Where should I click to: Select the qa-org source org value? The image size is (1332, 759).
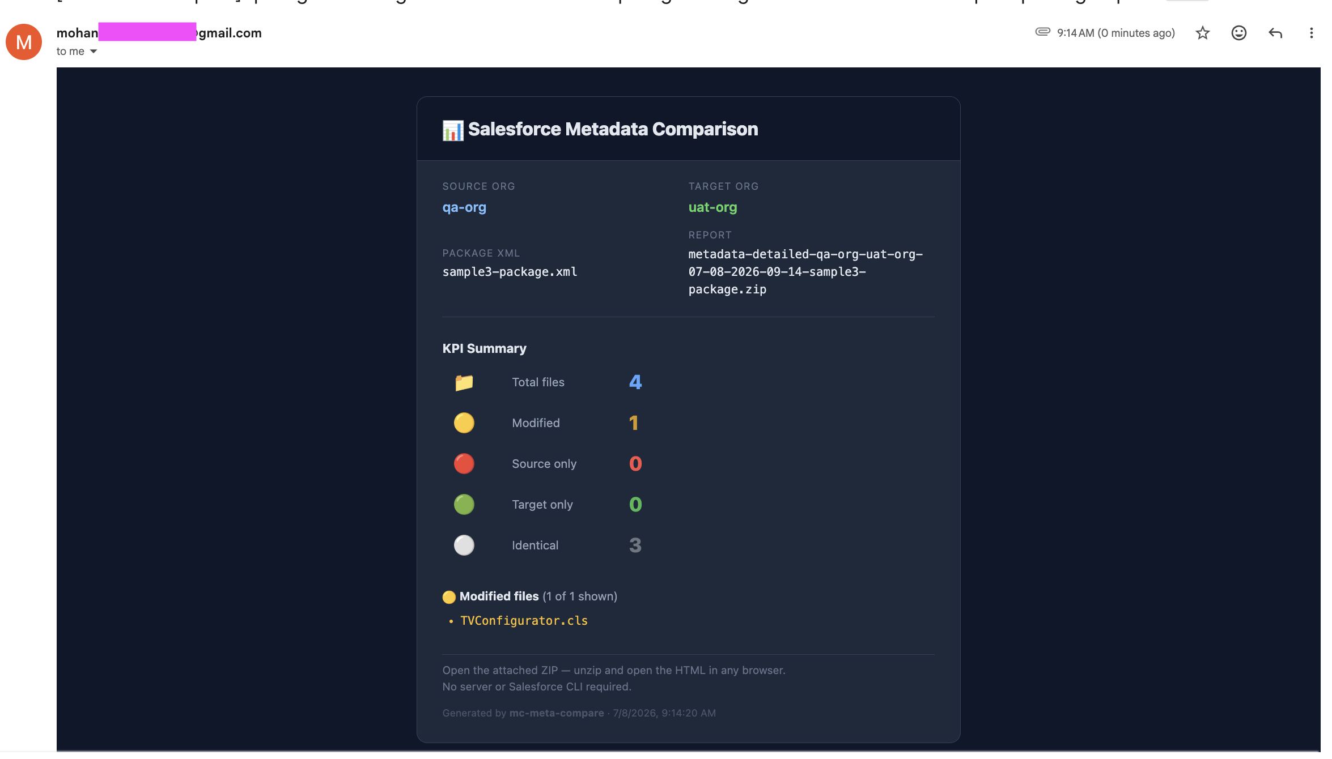tap(464, 207)
